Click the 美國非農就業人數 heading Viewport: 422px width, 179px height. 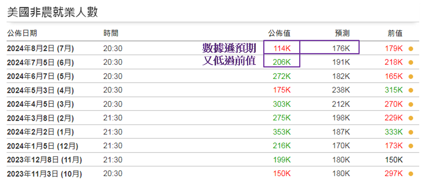pyautogui.click(x=52, y=13)
